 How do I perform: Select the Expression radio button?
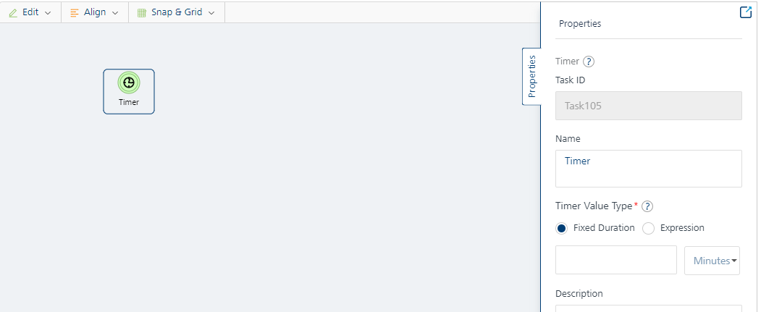pyautogui.click(x=648, y=229)
